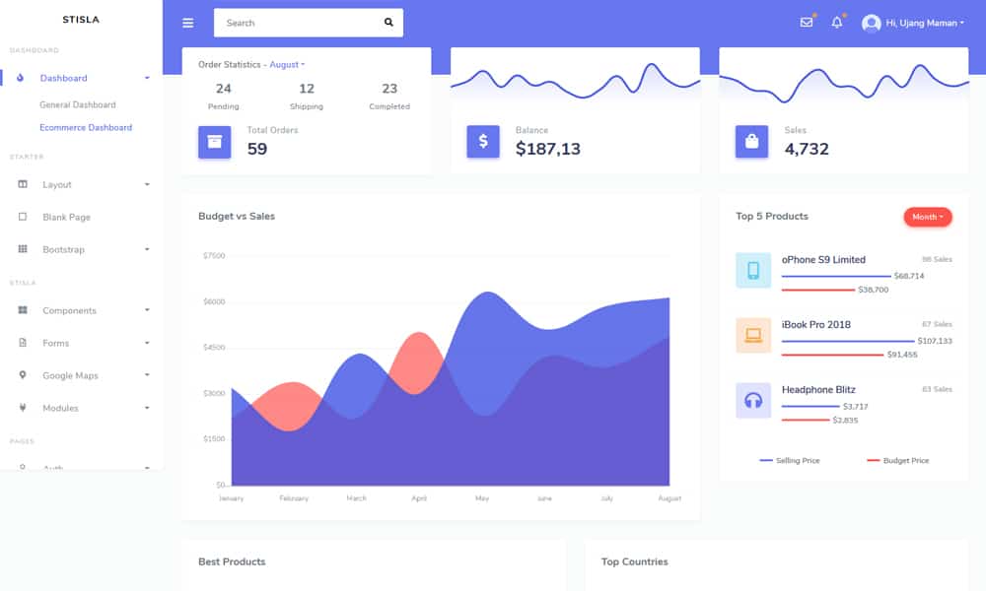The width and height of the screenshot is (986, 591).
Task: Click into the Search input field
Action: pos(296,23)
